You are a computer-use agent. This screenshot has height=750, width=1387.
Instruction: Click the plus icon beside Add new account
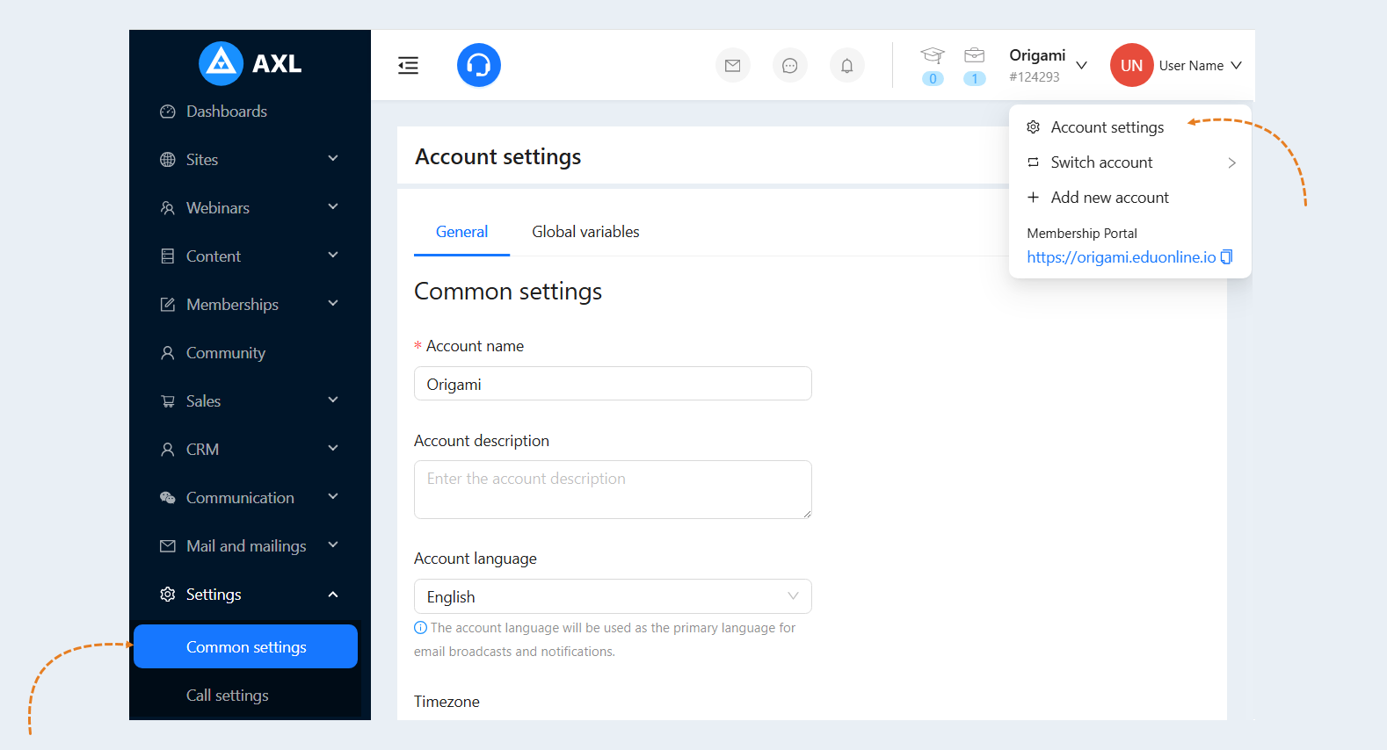click(x=1034, y=198)
